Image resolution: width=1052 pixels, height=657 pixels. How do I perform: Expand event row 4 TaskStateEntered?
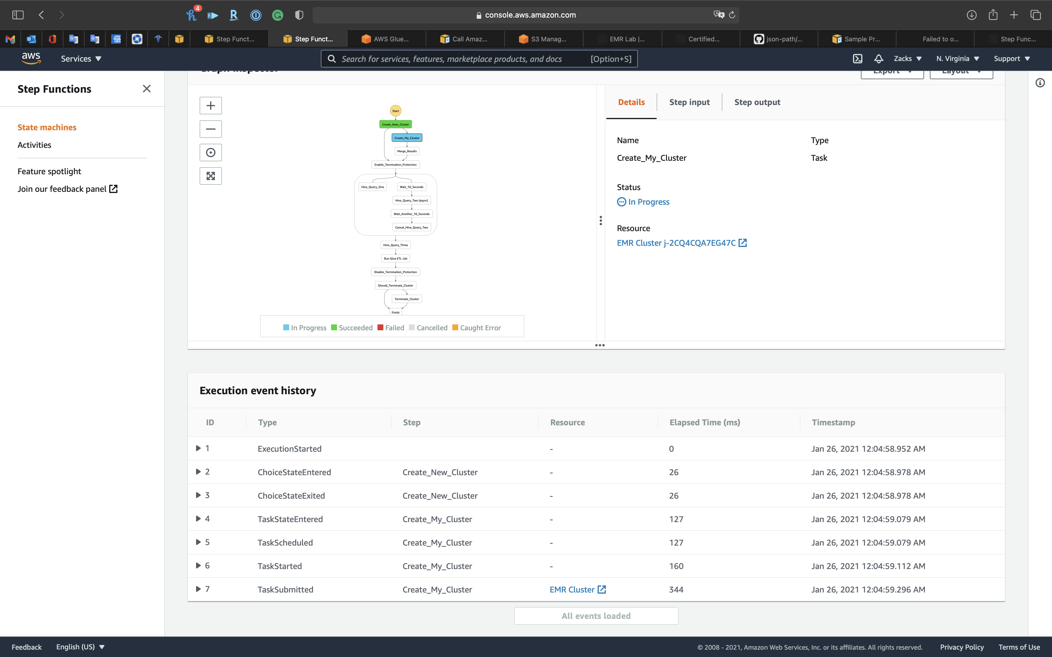click(x=198, y=518)
